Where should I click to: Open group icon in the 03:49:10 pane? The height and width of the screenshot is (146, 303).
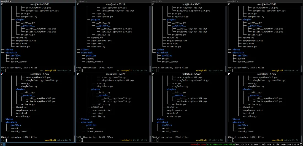tap(78, 74)
